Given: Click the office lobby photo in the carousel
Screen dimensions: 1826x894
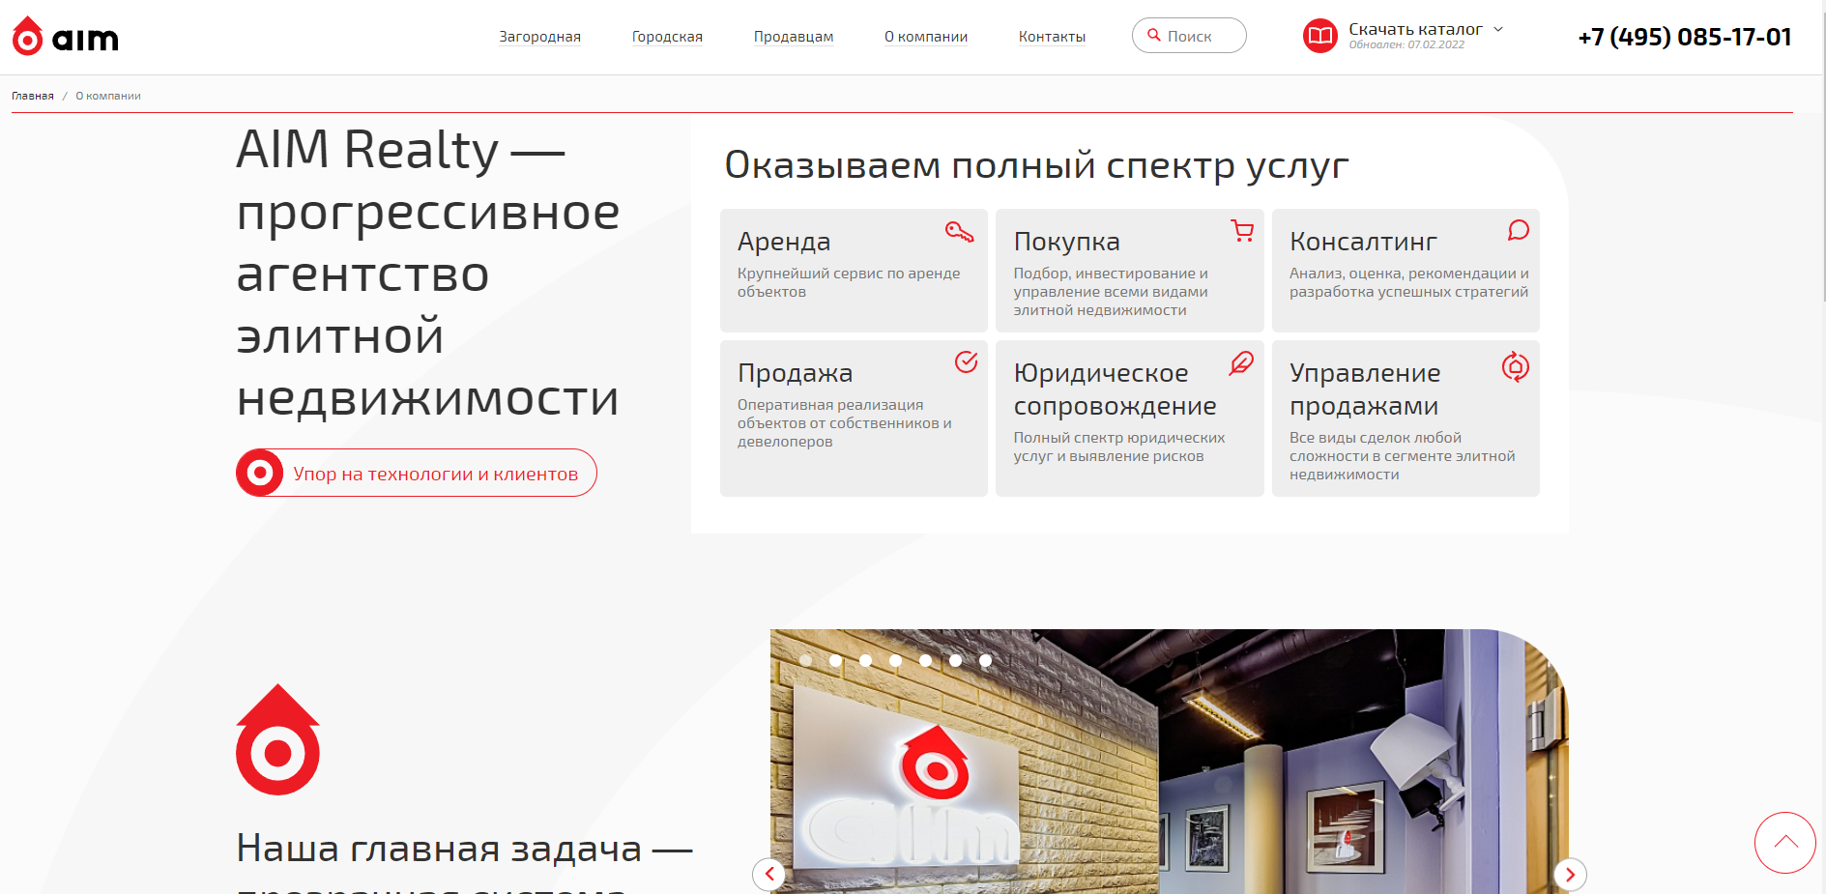Looking at the screenshot, I should click(1170, 762).
